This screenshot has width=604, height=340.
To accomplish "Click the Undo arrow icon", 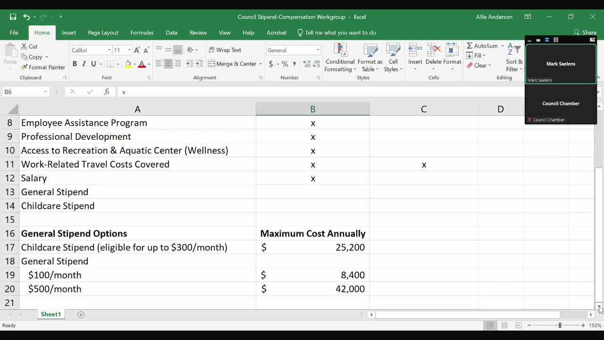I will click(26, 17).
